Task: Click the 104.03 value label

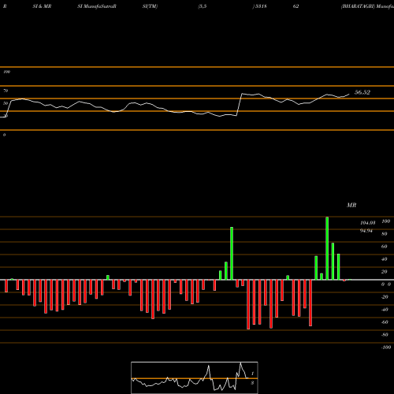Action: (x=368, y=223)
